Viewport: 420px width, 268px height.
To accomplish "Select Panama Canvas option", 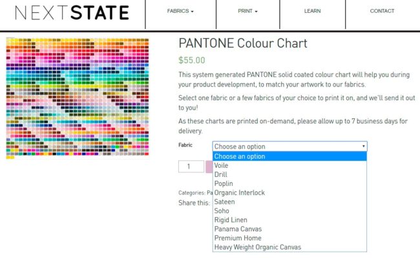I will tap(238, 229).
